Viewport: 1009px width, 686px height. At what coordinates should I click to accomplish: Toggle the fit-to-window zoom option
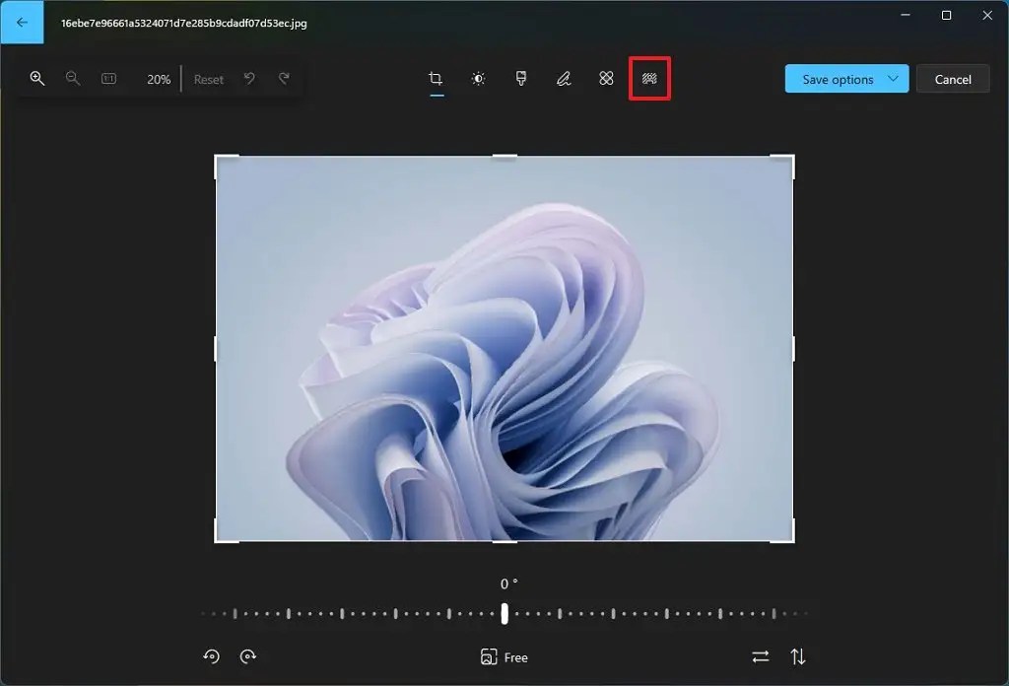click(108, 78)
